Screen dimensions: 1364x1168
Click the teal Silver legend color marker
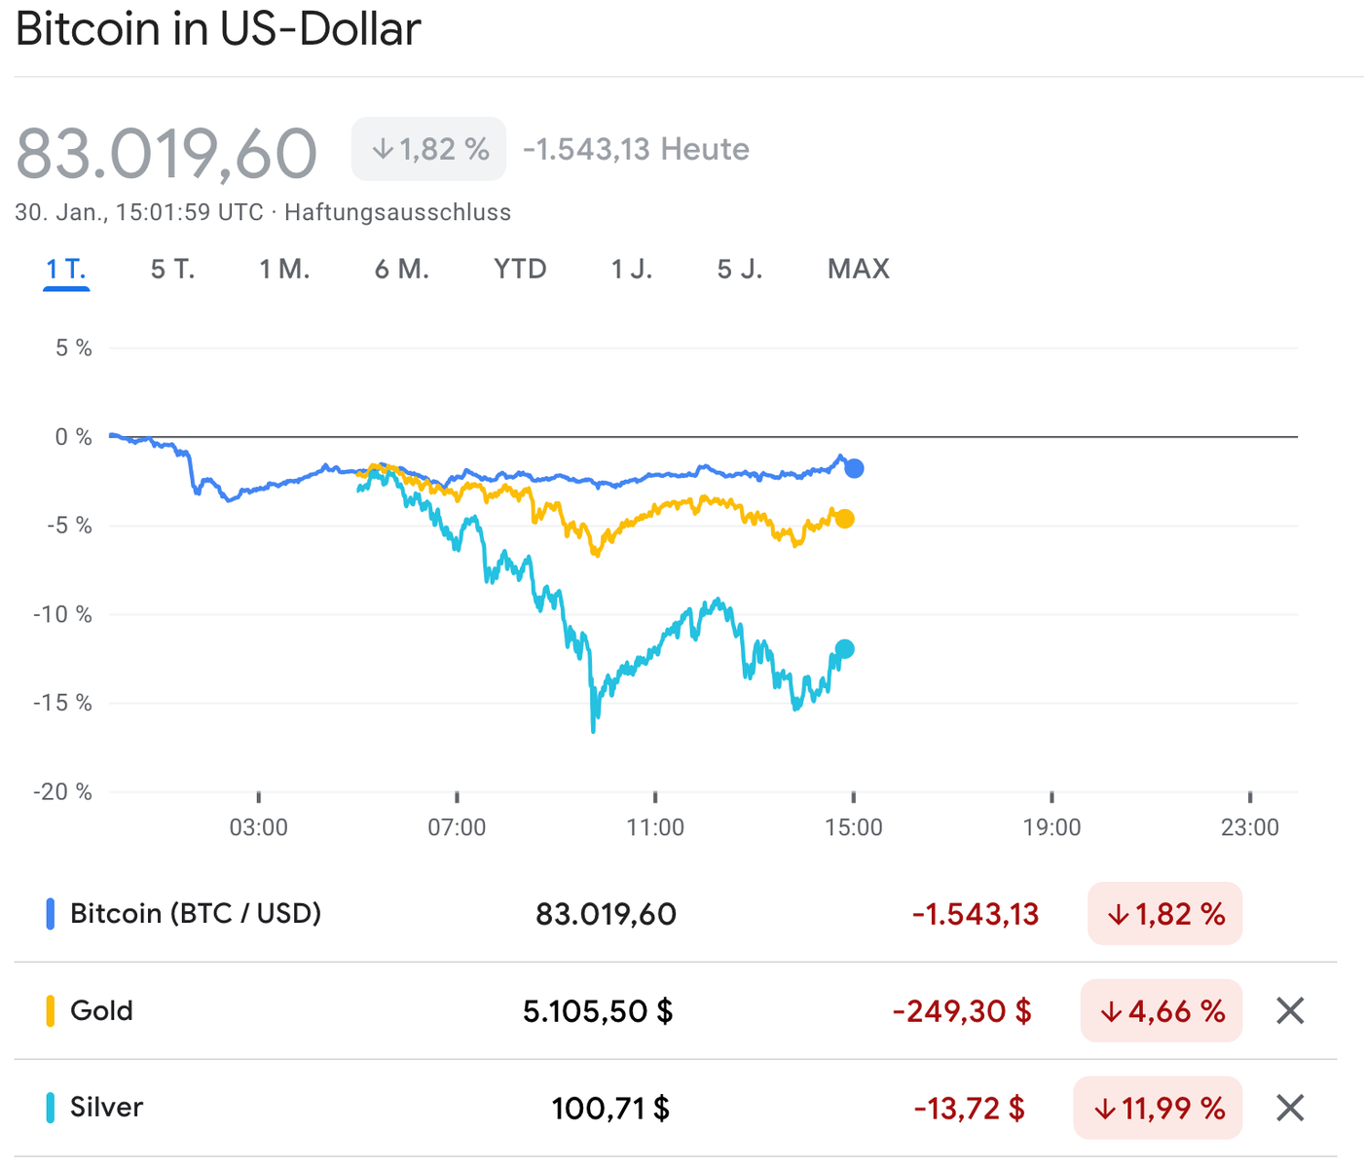coord(51,1108)
